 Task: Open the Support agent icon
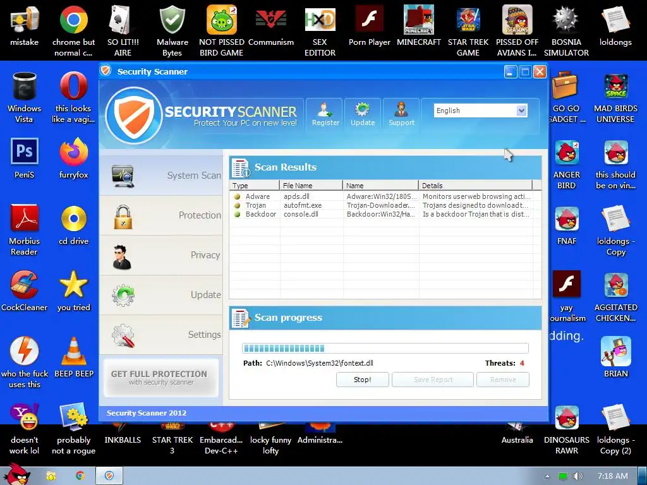pos(401,109)
